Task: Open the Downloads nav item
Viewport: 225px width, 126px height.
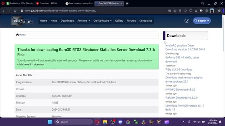Action: click(67, 21)
